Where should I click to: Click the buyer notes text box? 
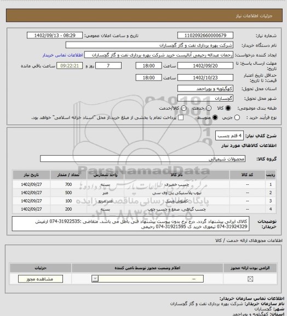point(130,224)
